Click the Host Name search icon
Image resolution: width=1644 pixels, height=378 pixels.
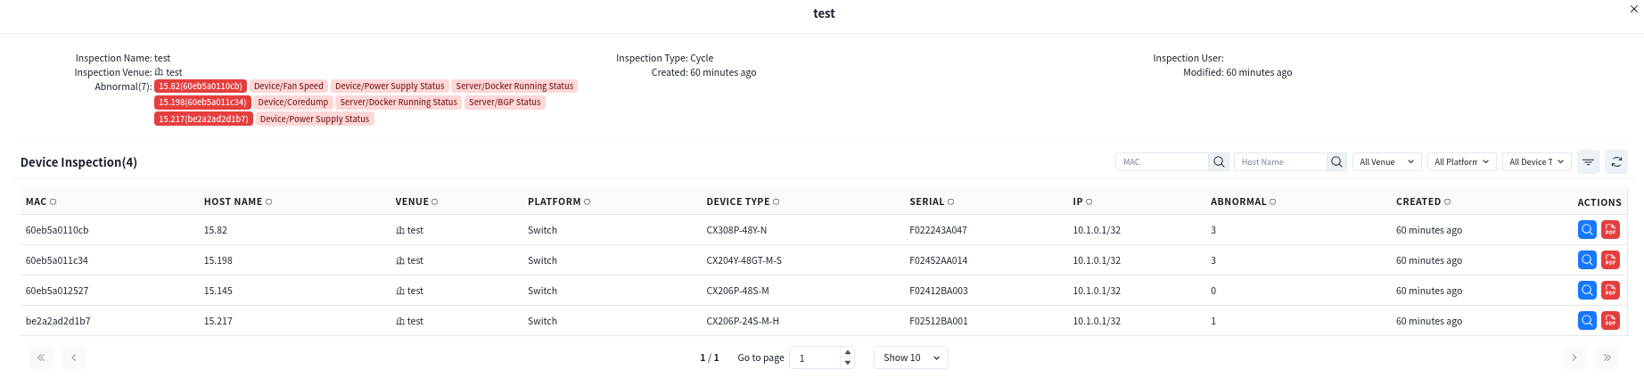[x=1336, y=162]
